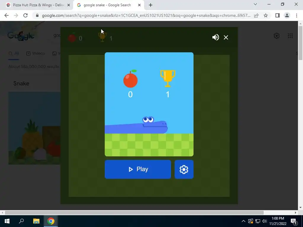
Task: Click the security tray icon with badge
Action: tap(251, 221)
